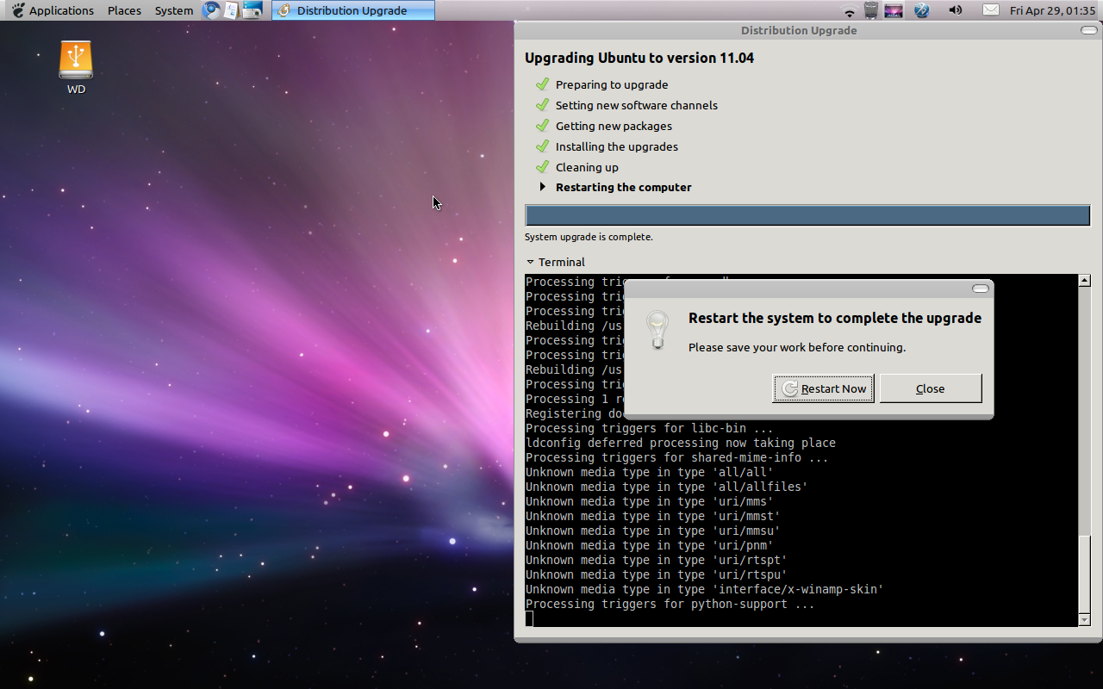Open the Bluetooth indicator menu
This screenshot has height=689, width=1103.
922,10
